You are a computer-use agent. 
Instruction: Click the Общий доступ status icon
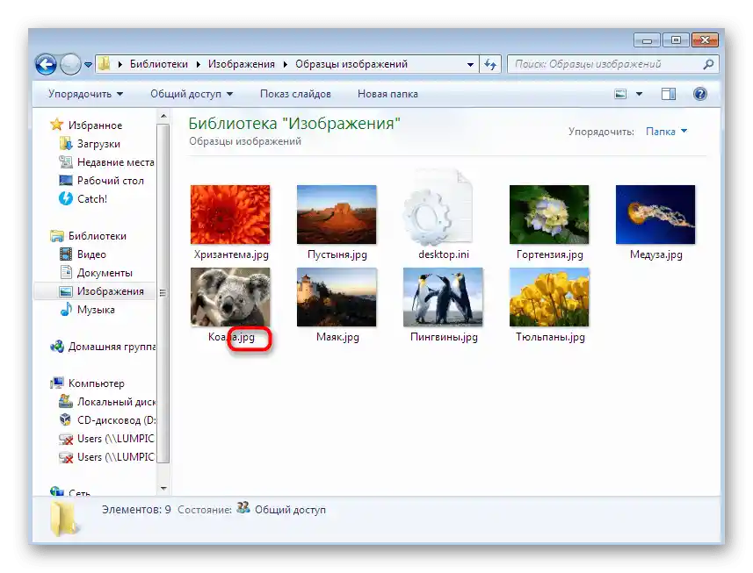pos(243,508)
